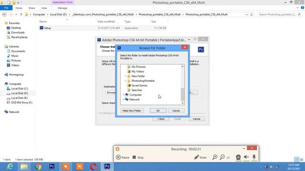Go up one folder level in Explorer
Image resolution: width=305 pixels, height=171 pixels.
click(x=21, y=15)
